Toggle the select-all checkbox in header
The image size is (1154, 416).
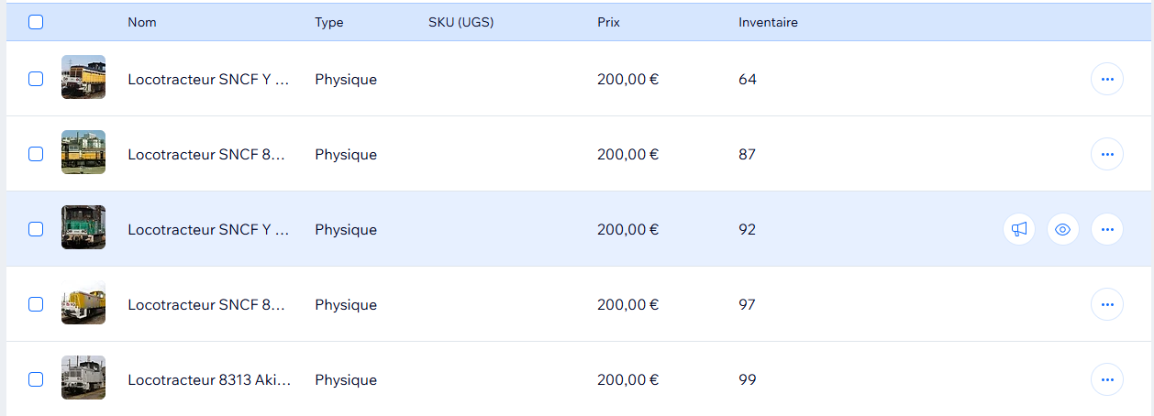click(36, 22)
